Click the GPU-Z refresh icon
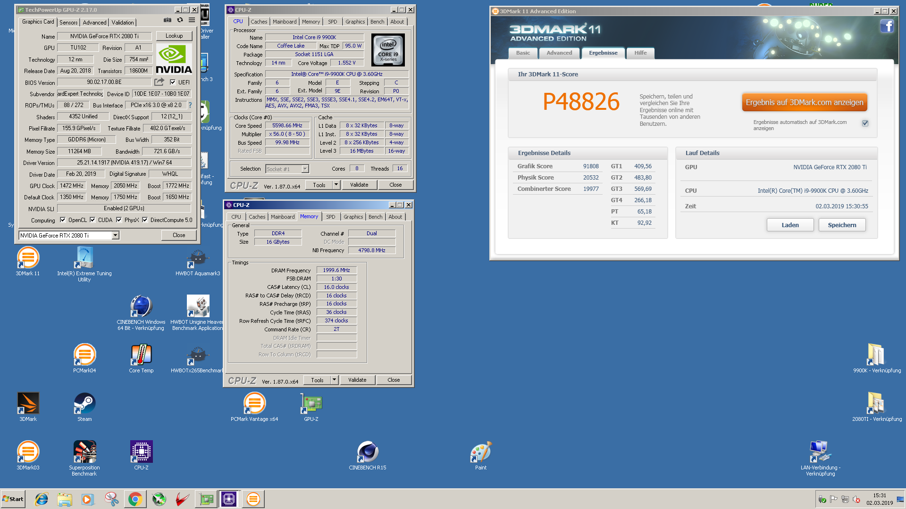Image resolution: width=906 pixels, height=509 pixels. [x=180, y=20]
